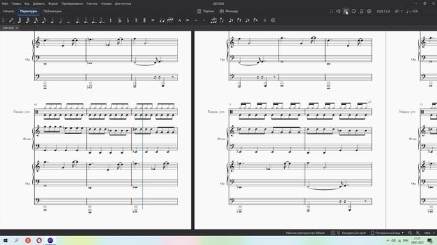Open Диагностика menu
This screenshot has width=437, height=245.
(x=123, y=3)
